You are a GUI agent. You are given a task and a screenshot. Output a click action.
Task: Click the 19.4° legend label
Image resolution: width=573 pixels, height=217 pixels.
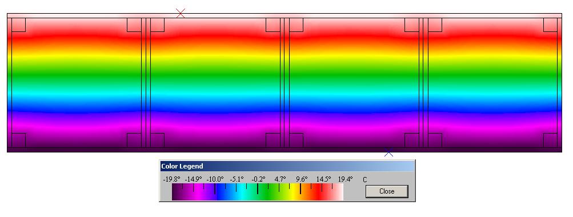tap(345, 179)
